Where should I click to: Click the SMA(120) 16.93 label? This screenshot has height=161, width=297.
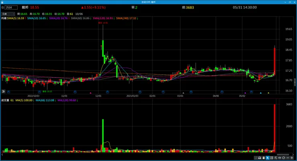(103, 18)
